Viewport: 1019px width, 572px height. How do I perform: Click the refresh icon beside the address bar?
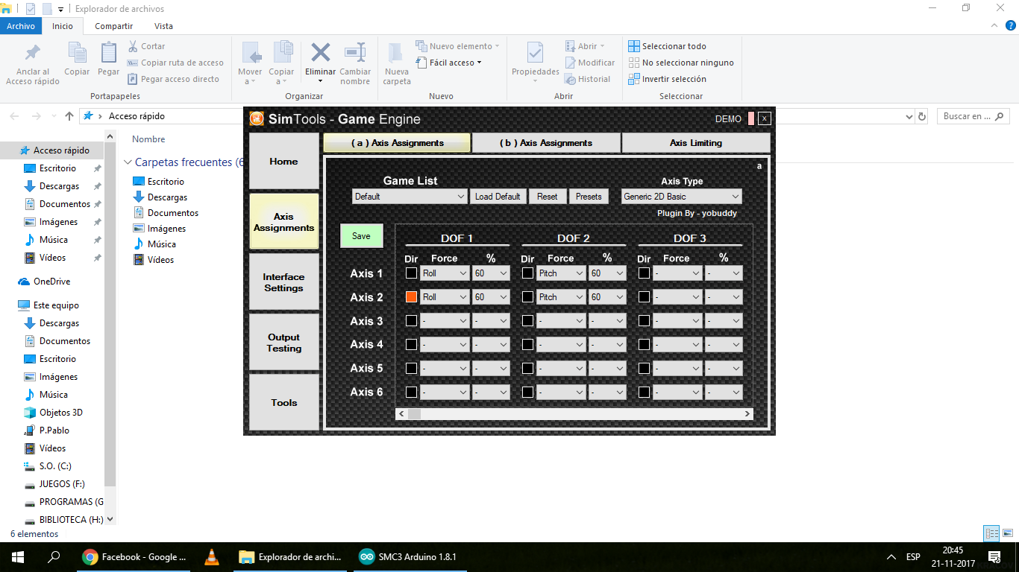coord(922,116)
